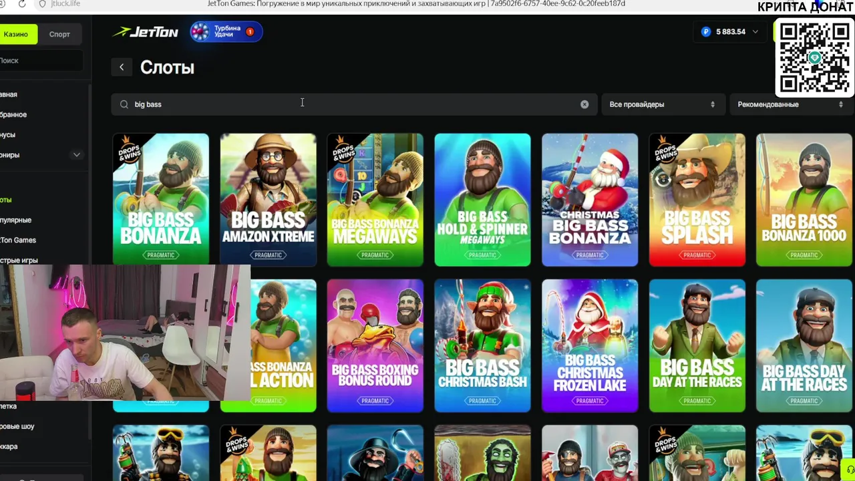Open Christmas Big Bass Bonanza slot
Image resolution: width=855 pixels, height=481 pixels.
[x=590, y=200]
